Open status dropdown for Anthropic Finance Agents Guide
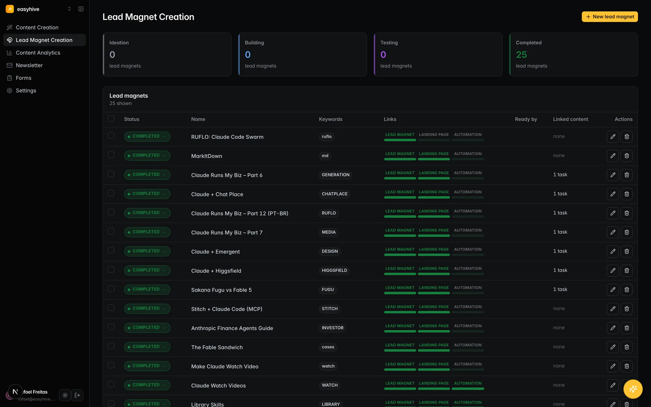The width and height of the screenshot is (651, 407). pyautogui.click(x=147, y=328)
